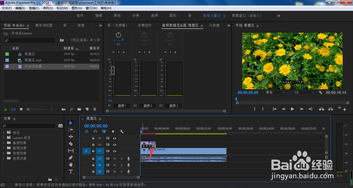Show hidden Project panel tabs chevron
353x188 pixels.
pos(101,26)
